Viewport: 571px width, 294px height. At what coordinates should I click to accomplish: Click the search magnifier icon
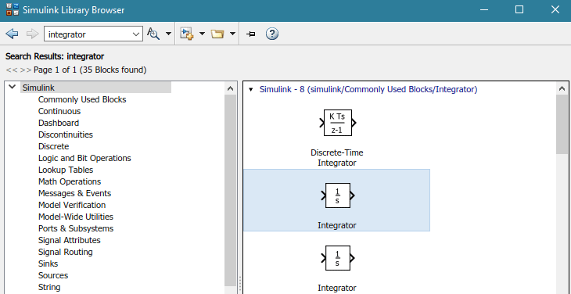[153, 34]
